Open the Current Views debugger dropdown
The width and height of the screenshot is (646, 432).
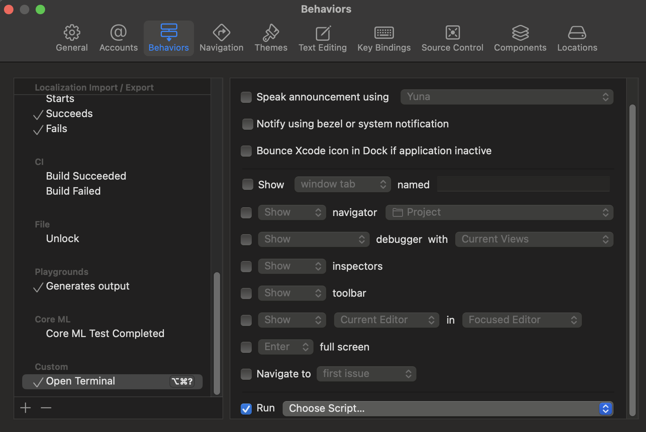pos(534,239)
